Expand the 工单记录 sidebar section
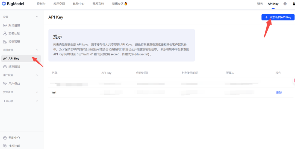295x149 pixels. pyautogui.click(x=37, y=101)
